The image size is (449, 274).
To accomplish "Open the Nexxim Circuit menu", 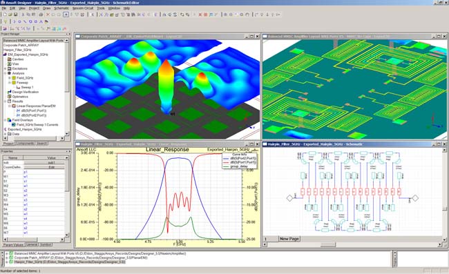I will [83, 8].
